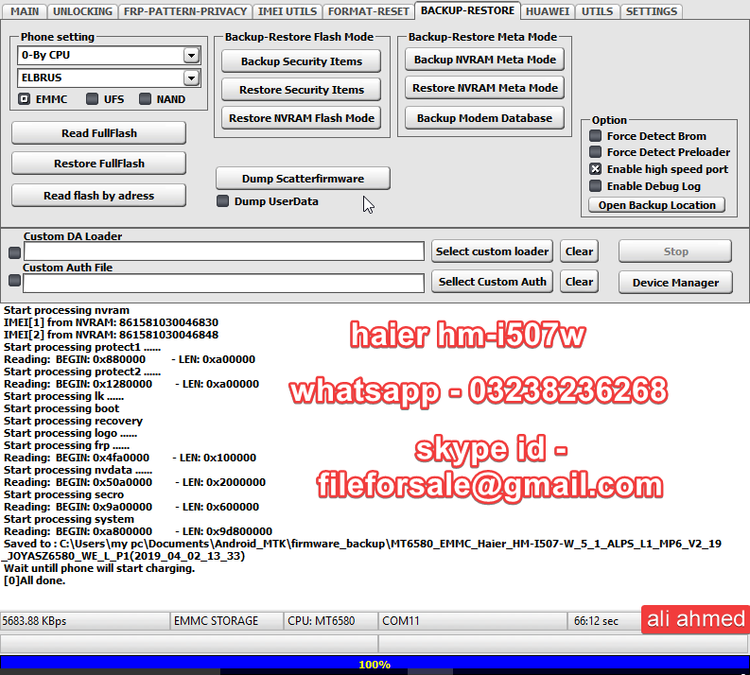The height and width of the screenshot is (675, 750).
Task: Click Sellect Custom Auth button
Action: (492, 282)
